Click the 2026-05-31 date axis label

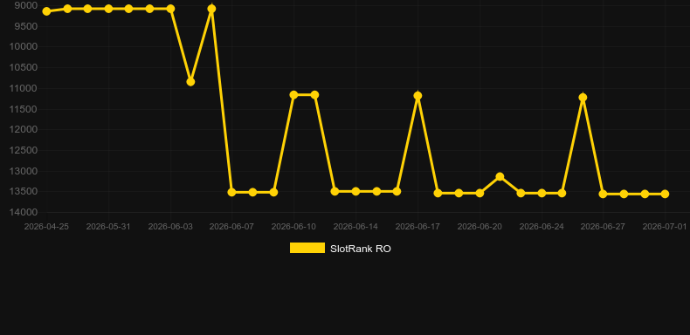108,227
